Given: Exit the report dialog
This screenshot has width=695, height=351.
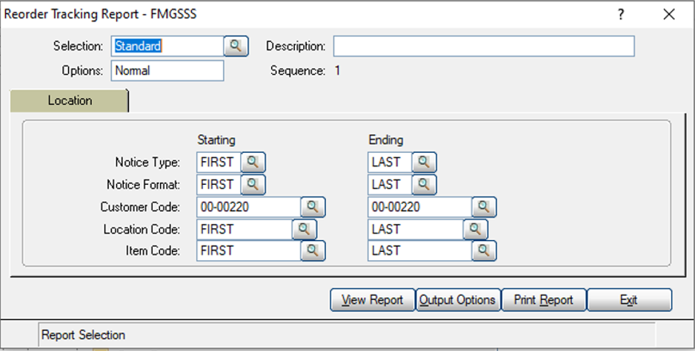Looking at the screenshot, I should pyautogui.click(x=629, y=300).
